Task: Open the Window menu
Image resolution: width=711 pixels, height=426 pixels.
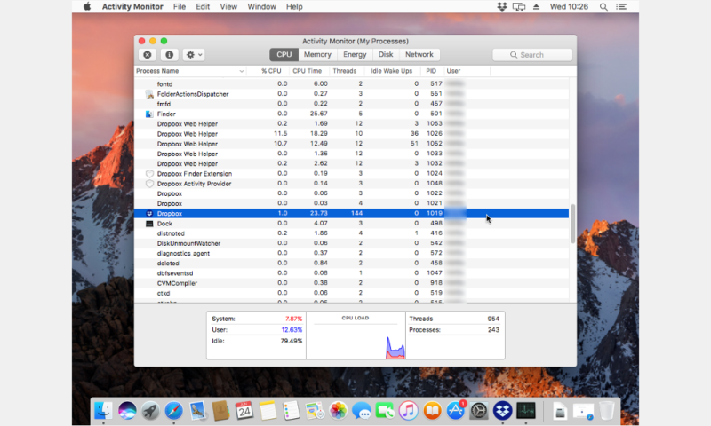Action: pyautogui.click(x=261, y=6)
